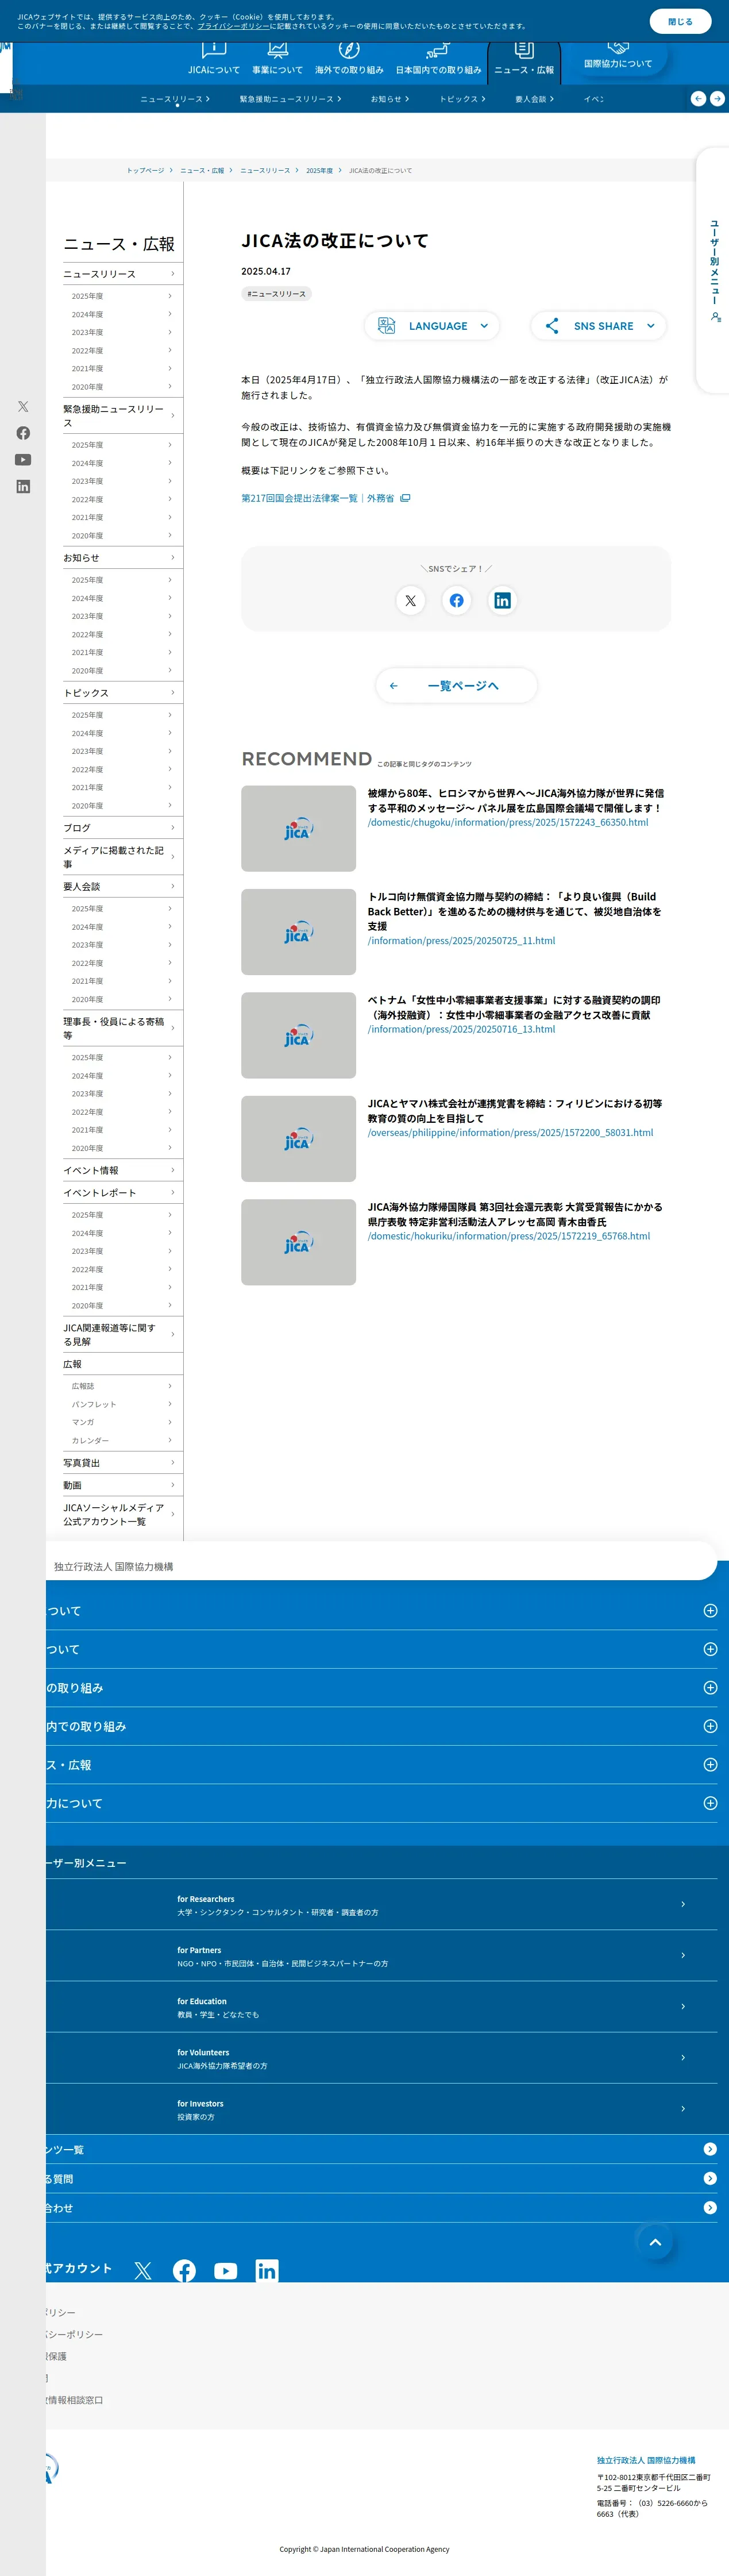Go to トップページ breadcrumb

[x=145, y=171]
